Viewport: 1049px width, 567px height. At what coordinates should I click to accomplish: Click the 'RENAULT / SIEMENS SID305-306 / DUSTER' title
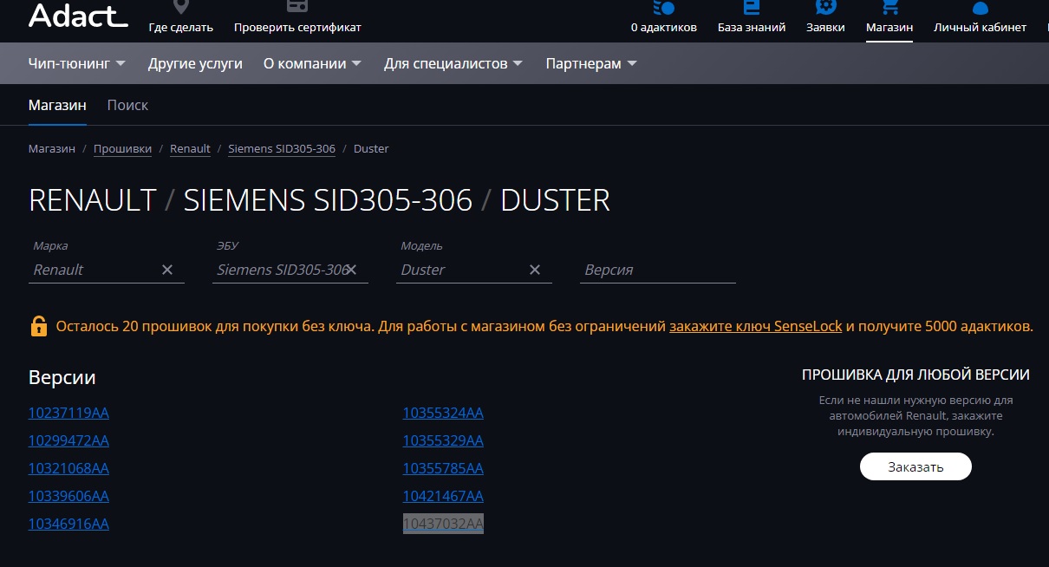[x=319, y=200]
